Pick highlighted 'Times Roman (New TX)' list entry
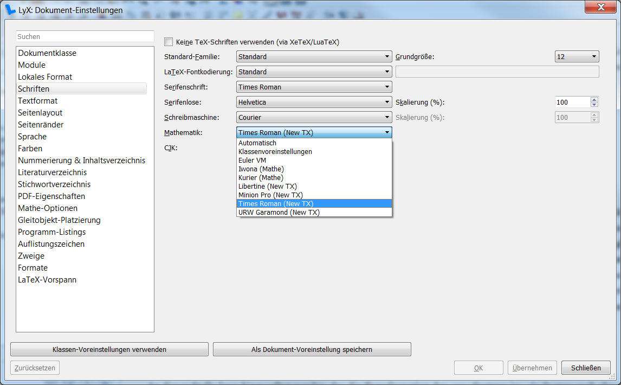The width and height of the screenshot is (621, 385). pyautogui.click(x=314, y=204)
